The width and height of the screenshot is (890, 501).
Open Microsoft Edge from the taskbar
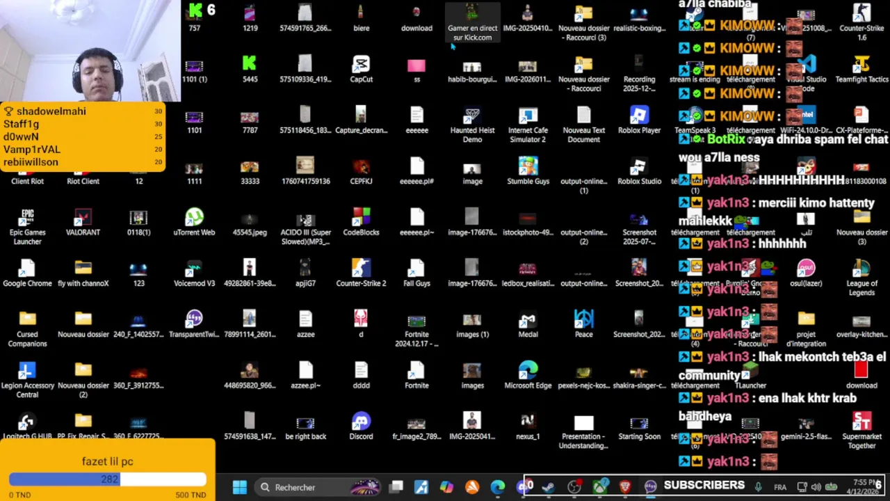tap(498, 487)
